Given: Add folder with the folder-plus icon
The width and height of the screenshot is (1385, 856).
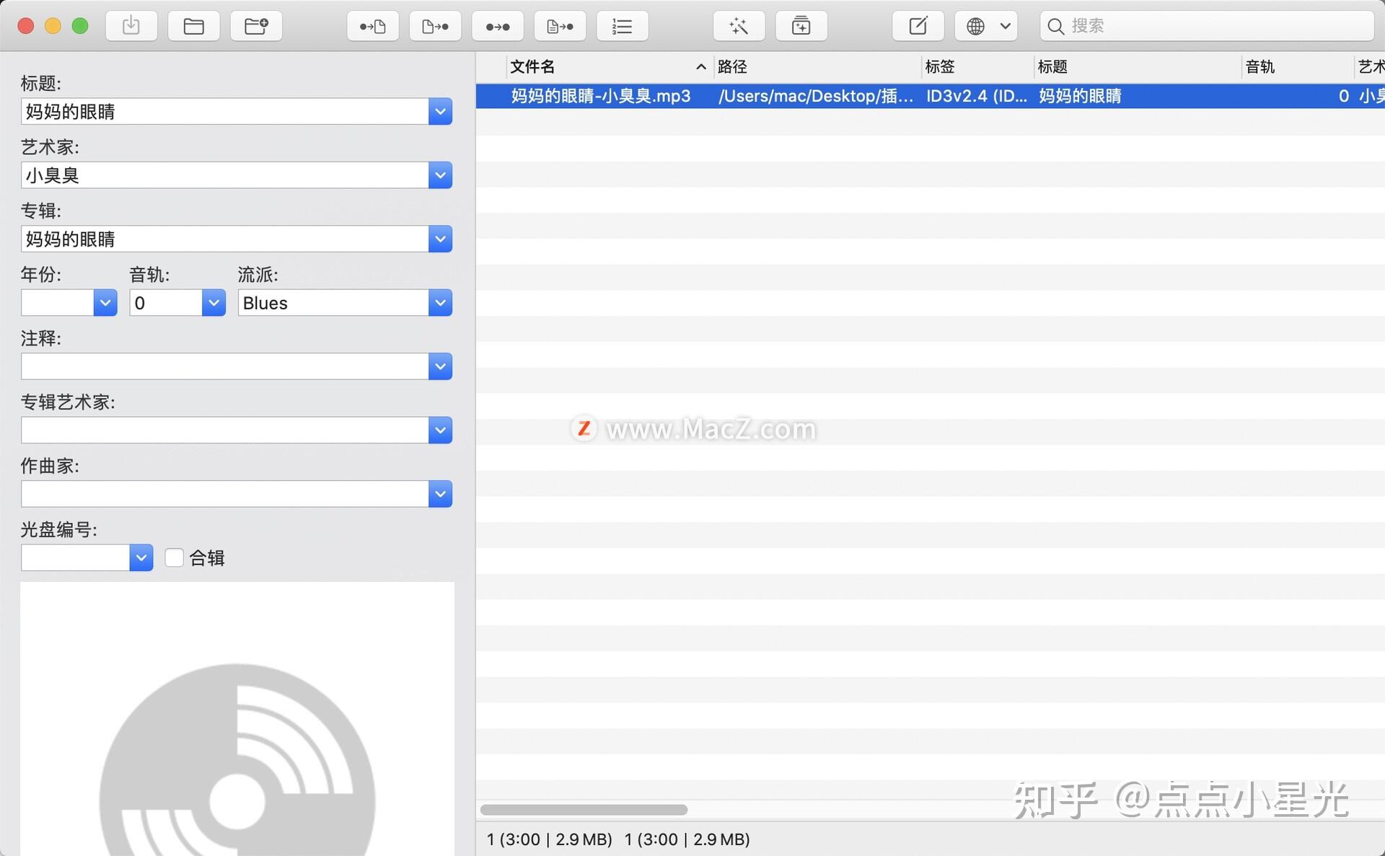Looking at the screenshot, I should (256, 27).
